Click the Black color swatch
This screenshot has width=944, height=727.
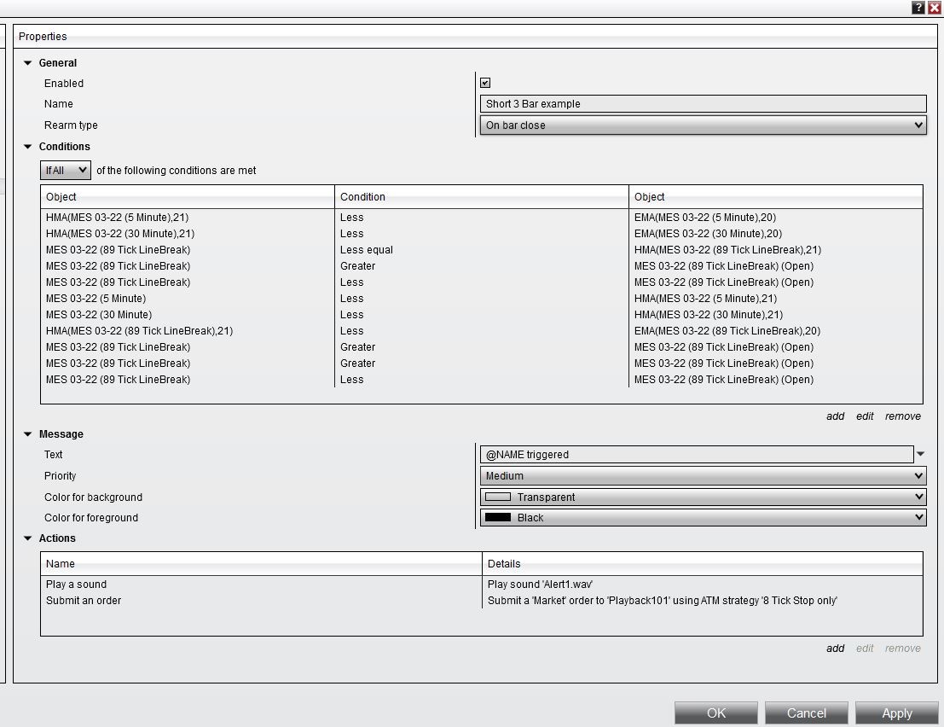(x=498, y=517)
